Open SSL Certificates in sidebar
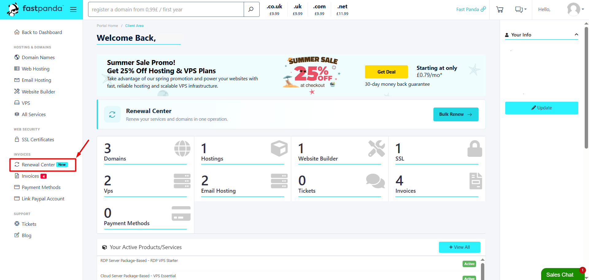589x280 pixels. click(34, 140)
